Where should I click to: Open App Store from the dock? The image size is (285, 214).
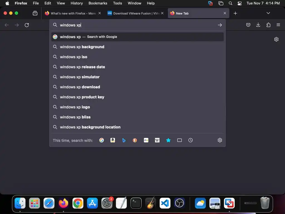[92, 203]
